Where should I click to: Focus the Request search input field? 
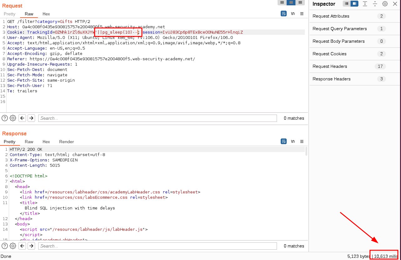click(157, 118)
